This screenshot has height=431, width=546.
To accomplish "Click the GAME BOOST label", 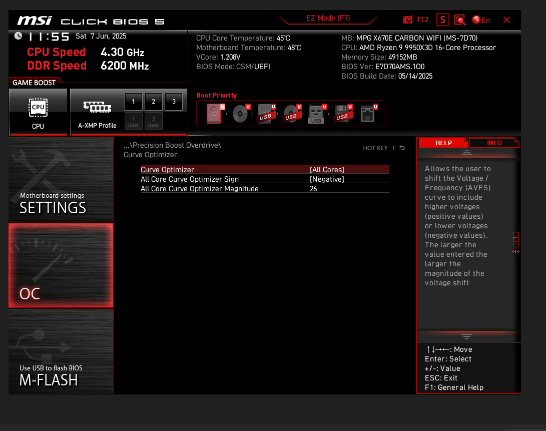I will click(34, 83).
